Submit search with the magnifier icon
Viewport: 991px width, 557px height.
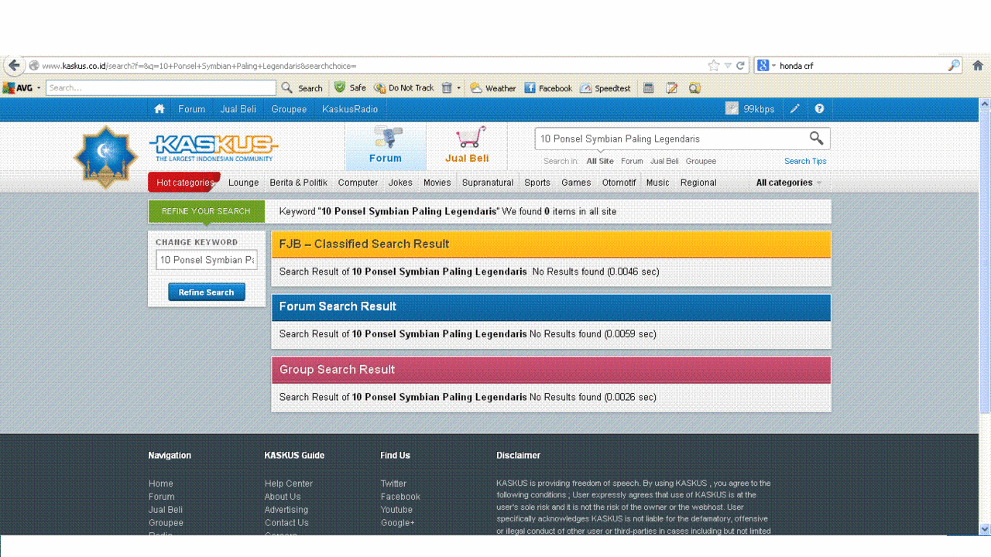816,138
